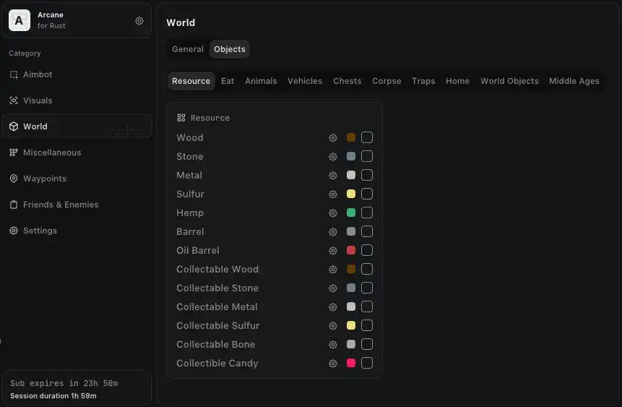This screenshot has width=622, height=407.
Task: Check the Collectable Metal box
Action: pos(367,307)
